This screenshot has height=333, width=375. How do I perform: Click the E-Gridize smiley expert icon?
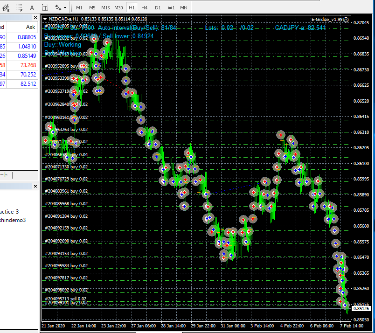[x=346, y=20]
